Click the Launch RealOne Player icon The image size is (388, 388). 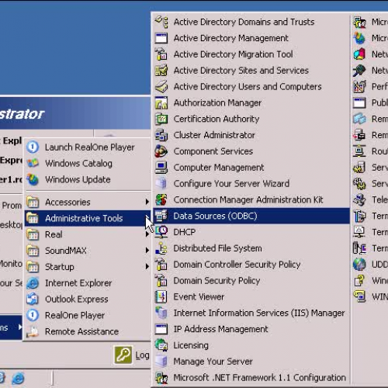click(x=33, y=147)
